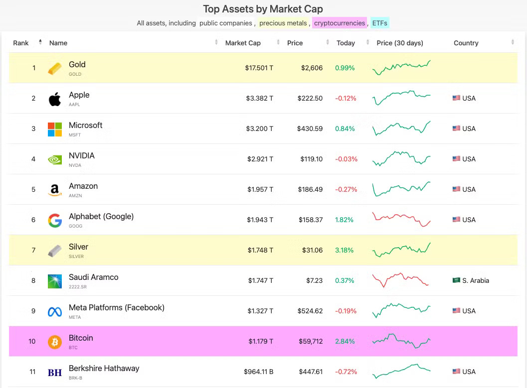Open the Apple company page
Screen dimensions: 527x388
[79, 95]
